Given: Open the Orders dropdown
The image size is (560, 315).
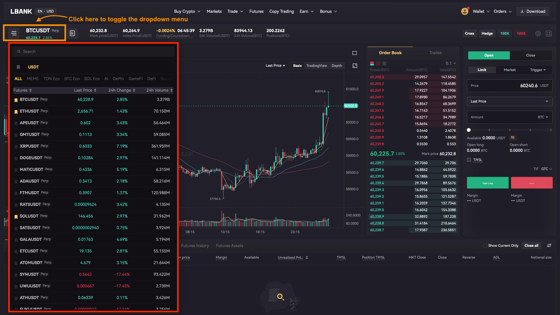Looking at the screenshot, I should pyautogui.click(x=503, y=11).
